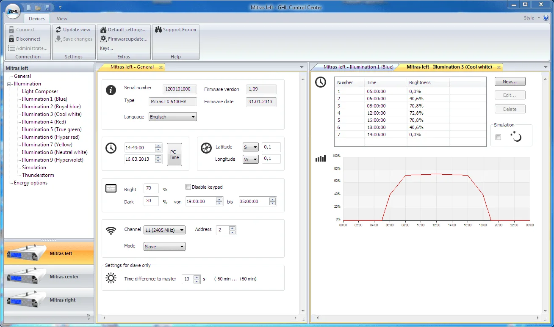This screenshot has height=327, width=554.
Task: Open Light Composer in the tree
Action: pyautogui.click(x=40, y=91)
